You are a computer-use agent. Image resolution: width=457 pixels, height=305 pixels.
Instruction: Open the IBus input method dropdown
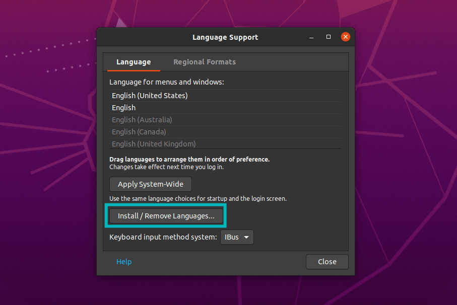[x=237, y=237]
